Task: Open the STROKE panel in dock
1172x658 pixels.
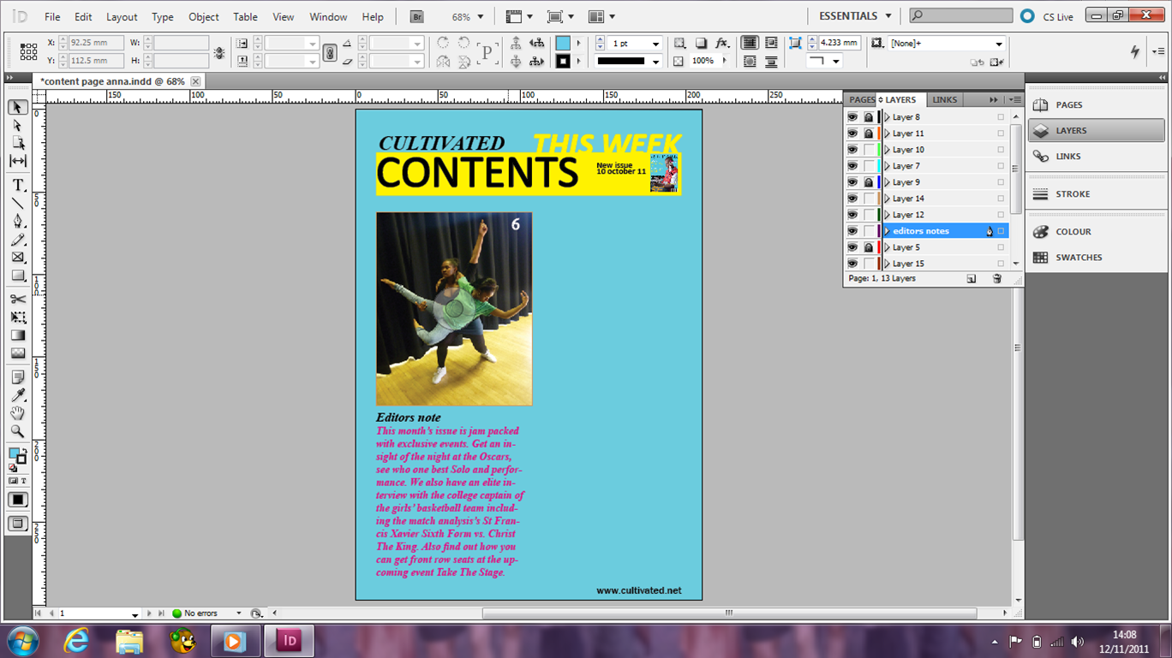Action: pos(1097,194)
